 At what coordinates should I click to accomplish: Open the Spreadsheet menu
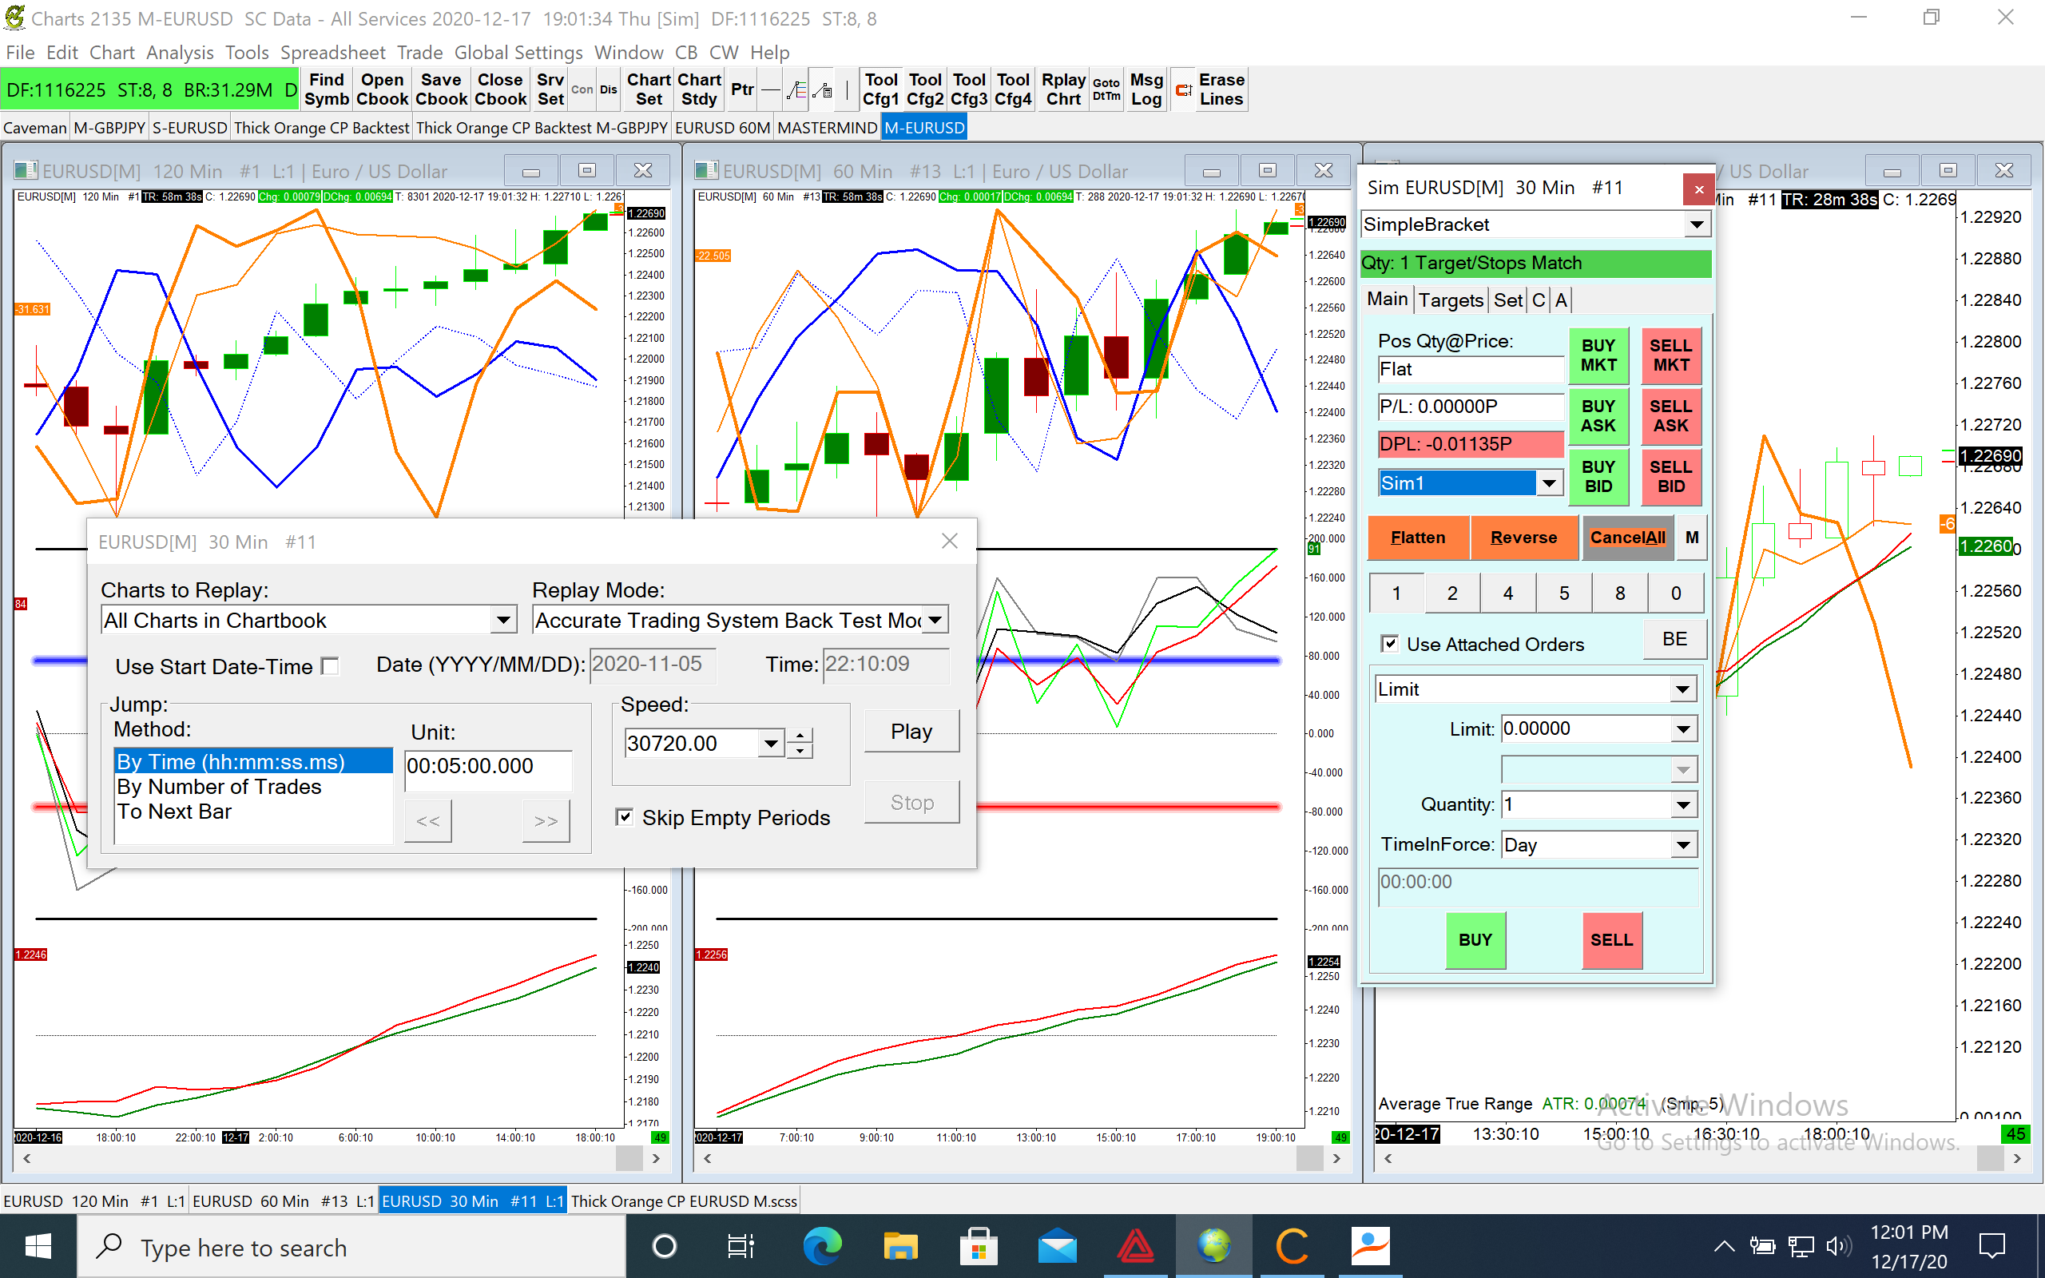pos(332,53)
